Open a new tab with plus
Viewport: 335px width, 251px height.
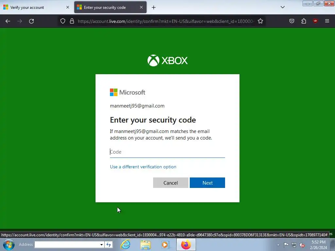click(154, 8)
